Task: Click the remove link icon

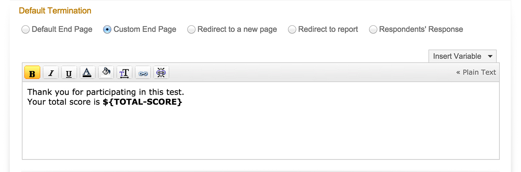Action: 161,73
